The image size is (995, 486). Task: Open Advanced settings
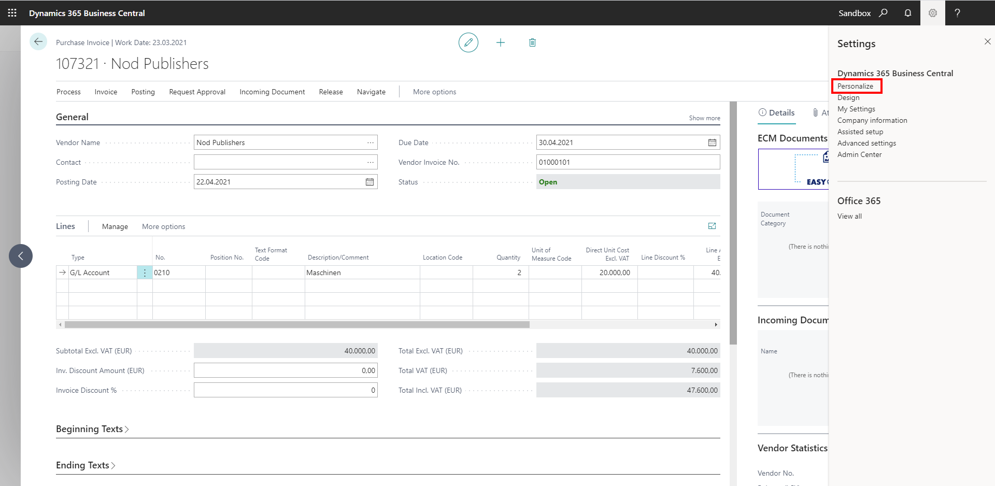point(866,143)
